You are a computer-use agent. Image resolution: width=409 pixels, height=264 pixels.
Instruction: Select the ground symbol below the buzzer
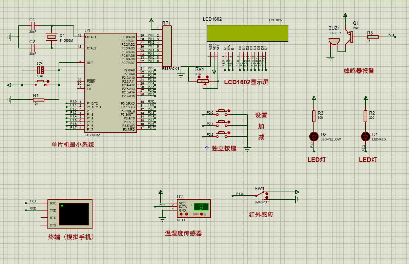[330, 60]
